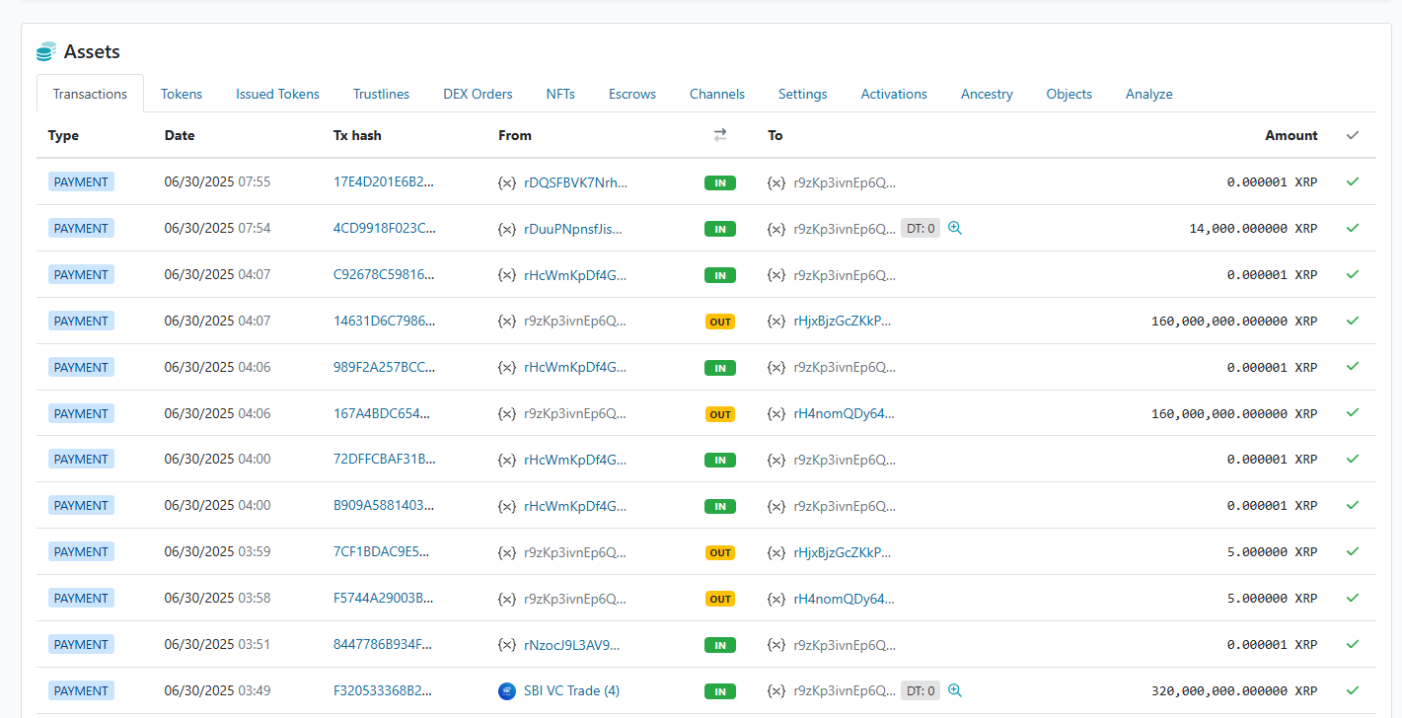
Task: Click the SBI VC Trade logo icon
Action: tap(507, 690)
